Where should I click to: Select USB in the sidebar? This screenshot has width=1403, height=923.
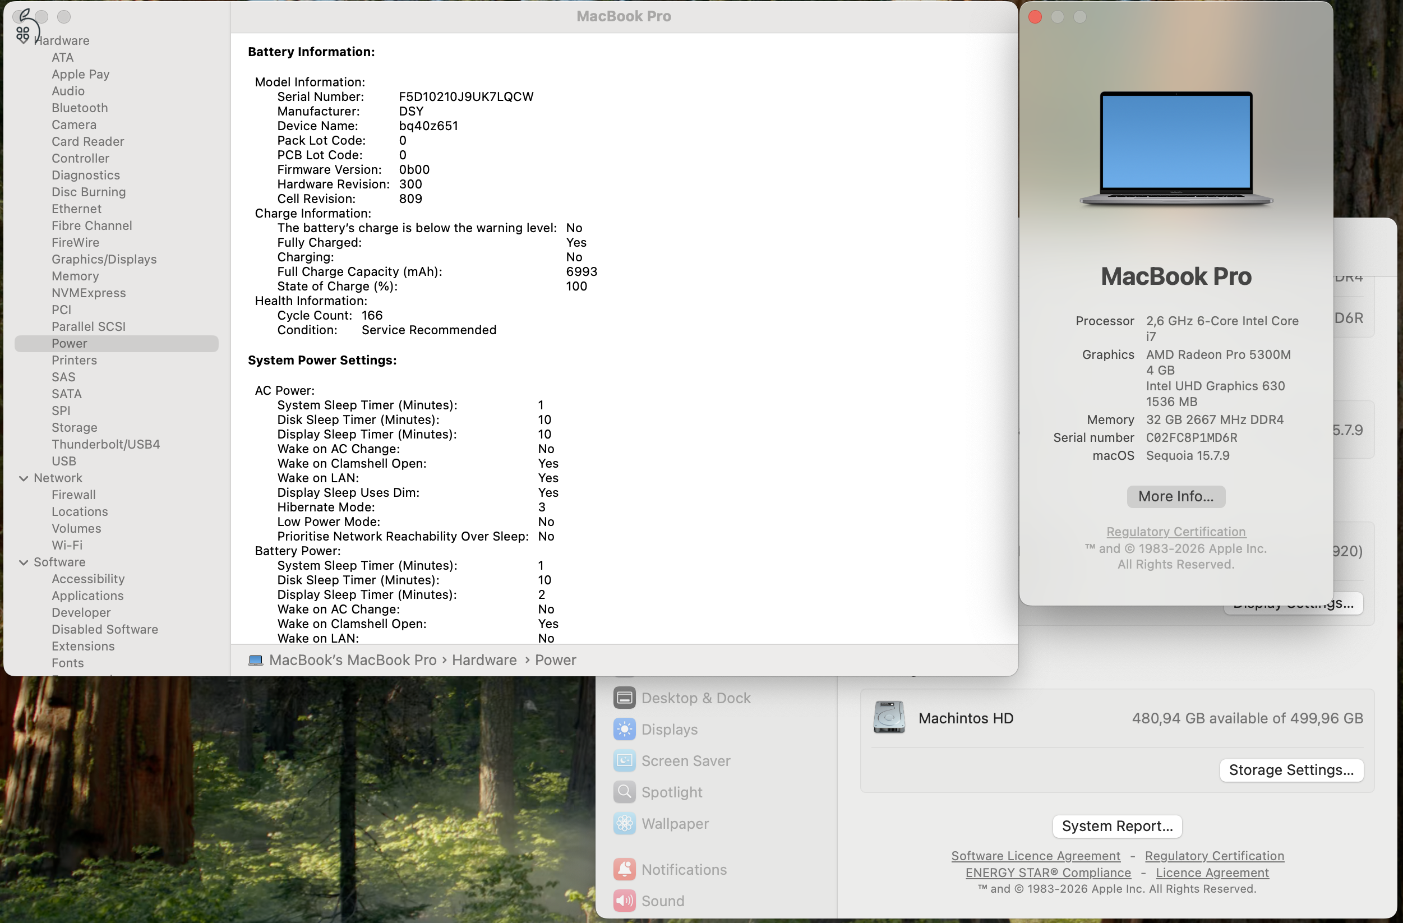64,461
